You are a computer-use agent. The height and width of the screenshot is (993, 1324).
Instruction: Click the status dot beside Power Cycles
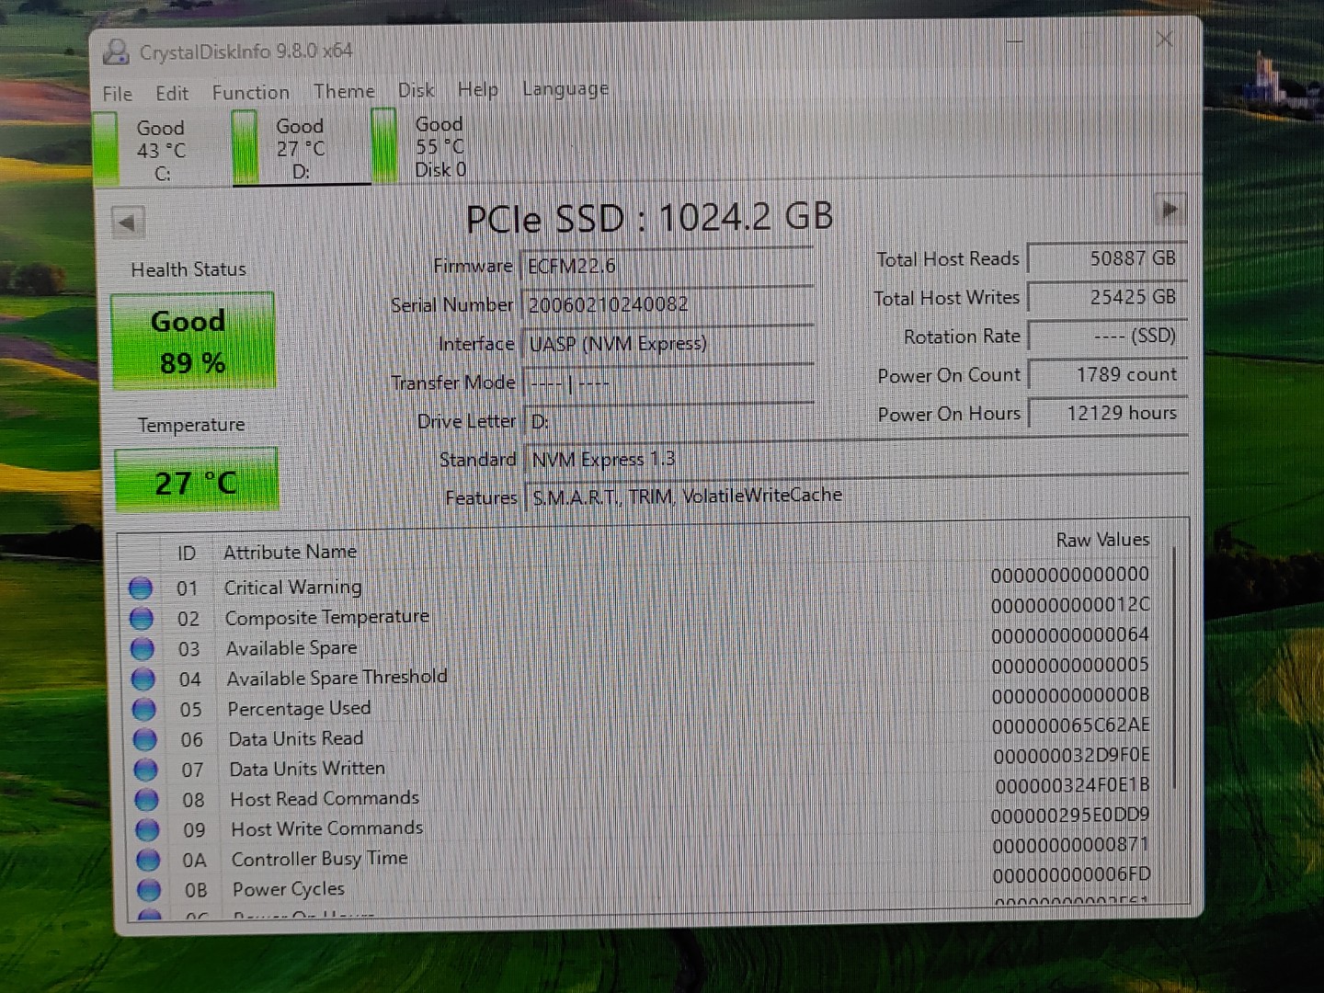[149, 890]
